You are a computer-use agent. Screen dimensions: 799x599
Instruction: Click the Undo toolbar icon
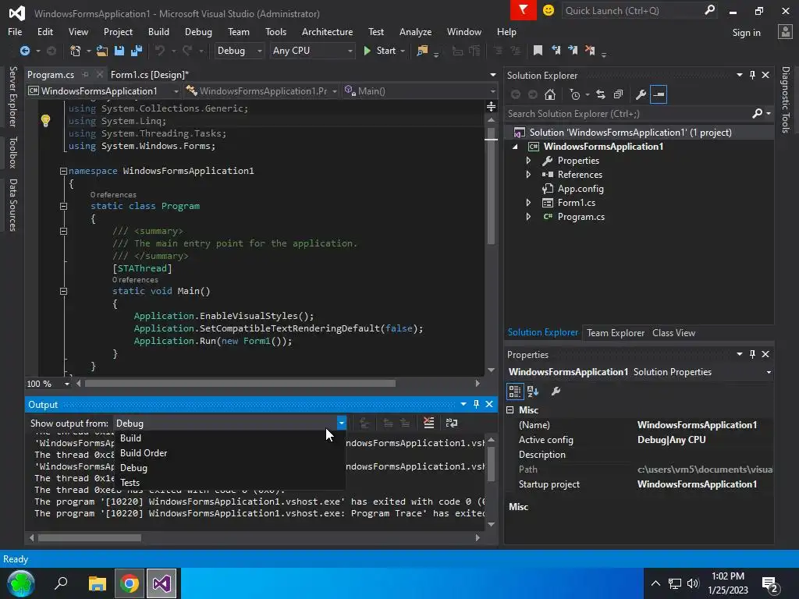[x=160, y=51]
